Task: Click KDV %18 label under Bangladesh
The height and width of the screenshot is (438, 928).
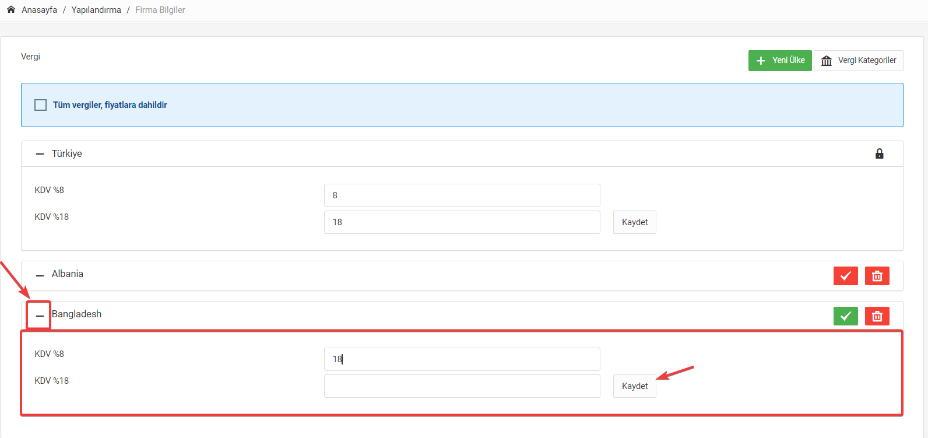Action: click(x=52, y=381)
